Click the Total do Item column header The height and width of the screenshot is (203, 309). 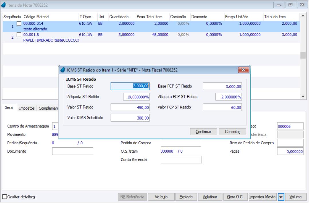pyautogui.click(x=281, y=17)
